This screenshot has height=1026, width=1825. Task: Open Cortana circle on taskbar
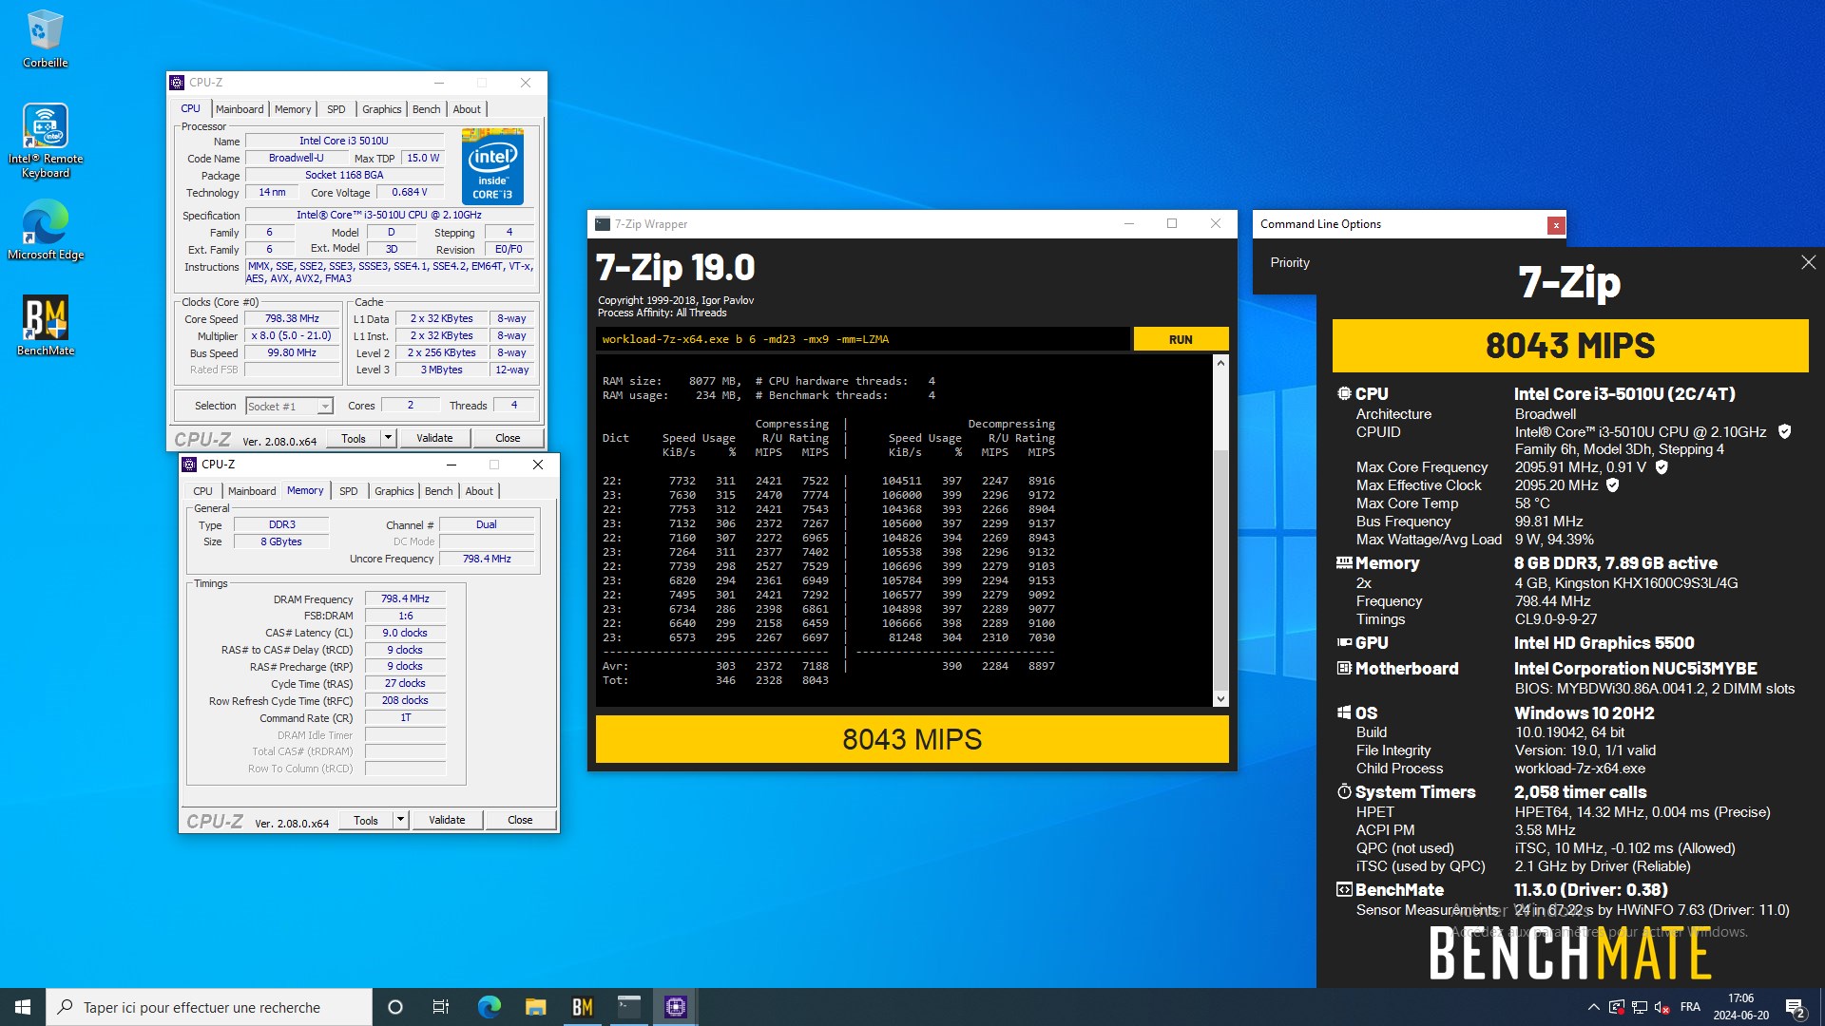[x=395, y=1007]
